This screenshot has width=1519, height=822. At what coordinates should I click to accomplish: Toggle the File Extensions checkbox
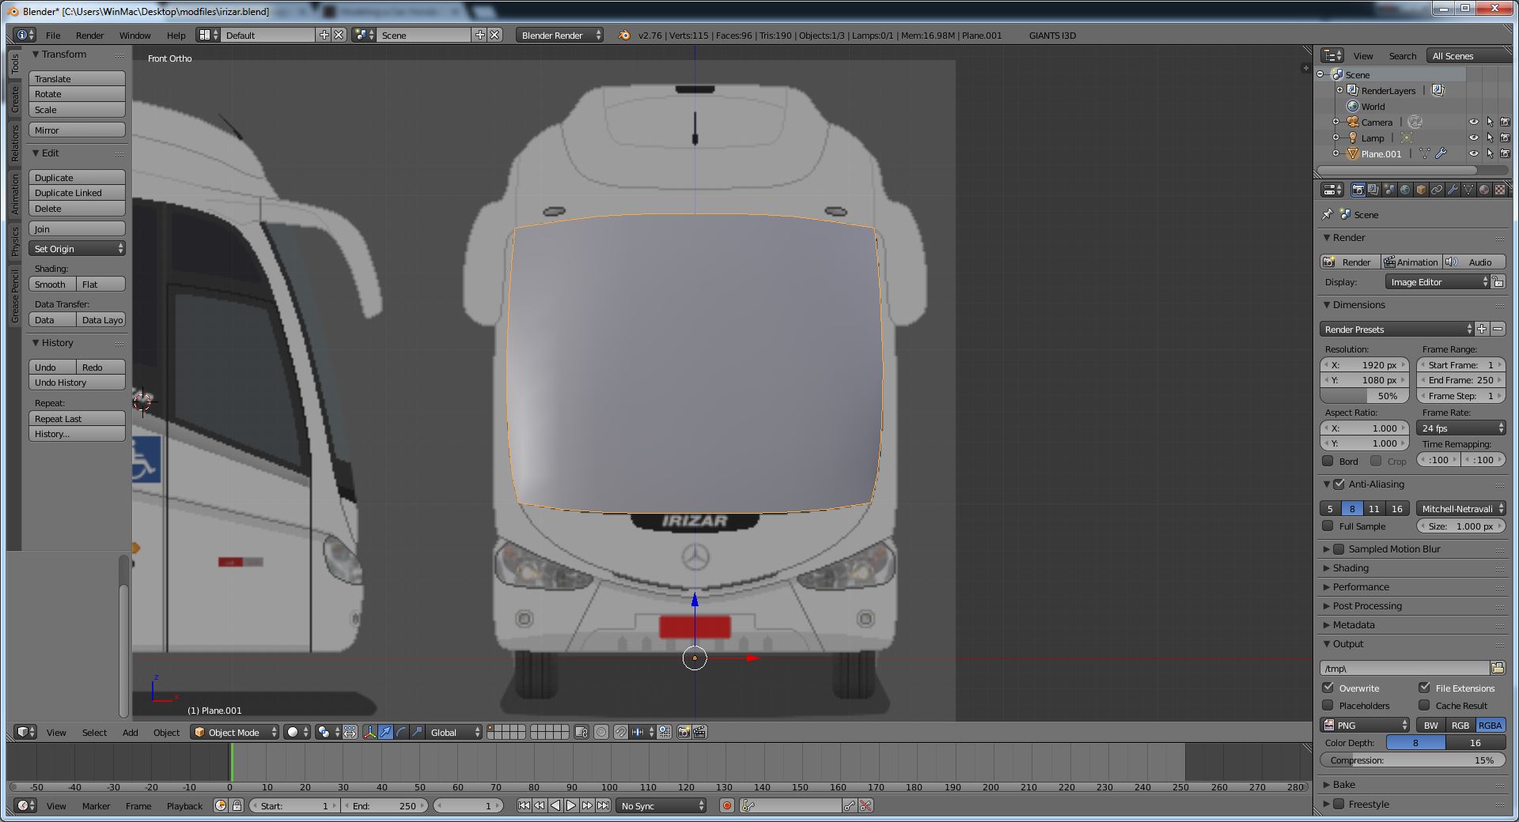pyautogui.click(x=1424, y=688)
